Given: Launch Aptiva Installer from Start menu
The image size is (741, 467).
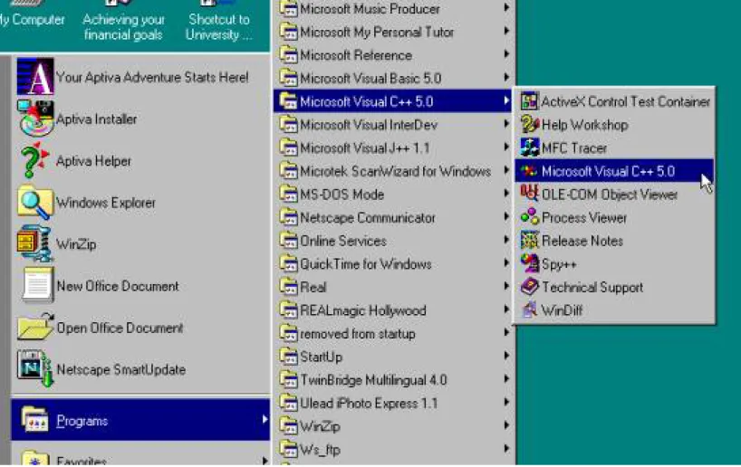Looking at the screenshot, I should [x=140, y=119].
